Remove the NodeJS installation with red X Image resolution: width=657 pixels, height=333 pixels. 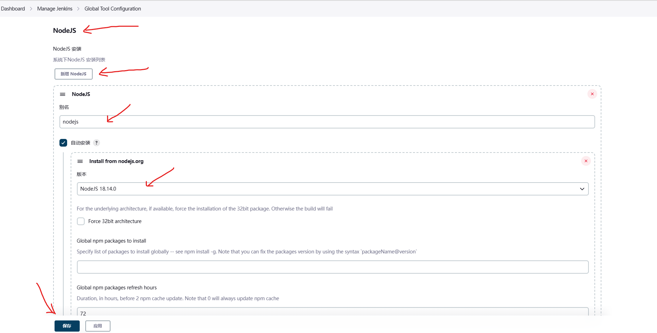pos(592,94)
